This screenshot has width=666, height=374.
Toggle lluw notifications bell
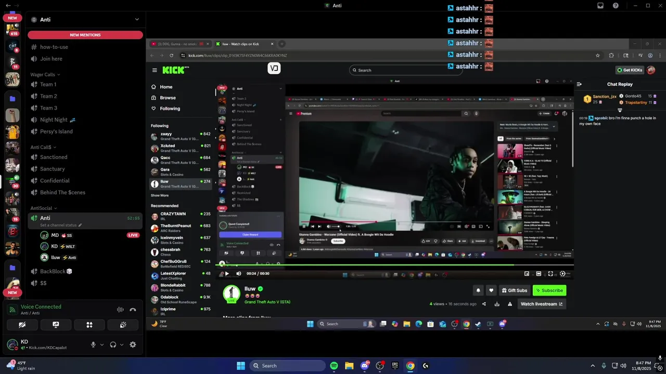point(478,290)
